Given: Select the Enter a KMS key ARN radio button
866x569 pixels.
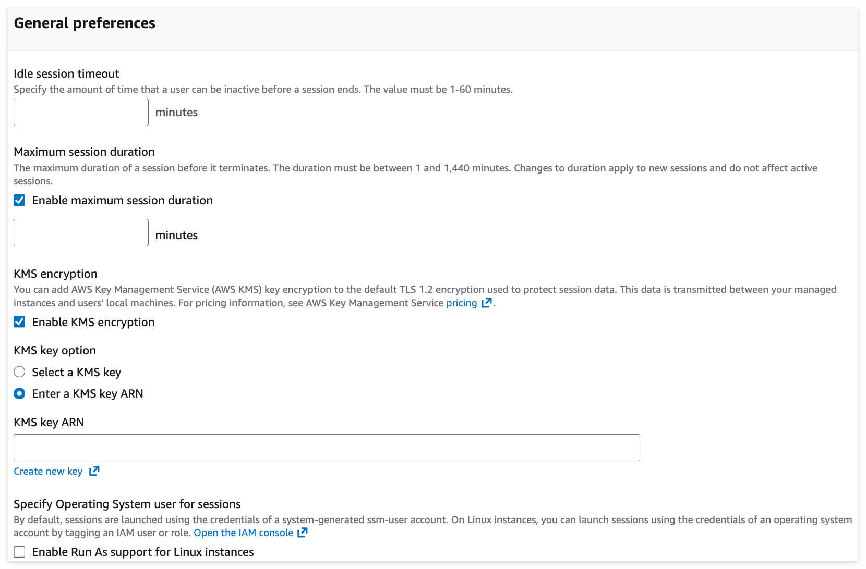Looking at the screenshot, I should pos(19,393).
